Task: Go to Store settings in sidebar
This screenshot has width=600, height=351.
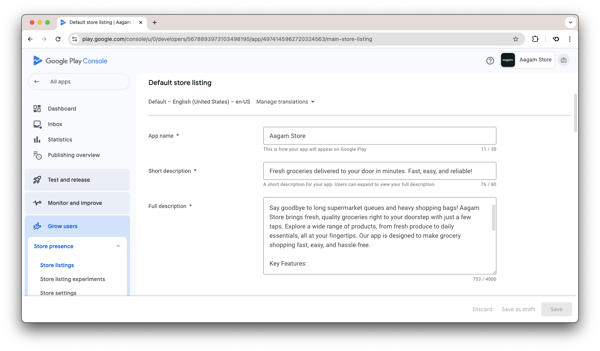Action: tap(58, 293)
